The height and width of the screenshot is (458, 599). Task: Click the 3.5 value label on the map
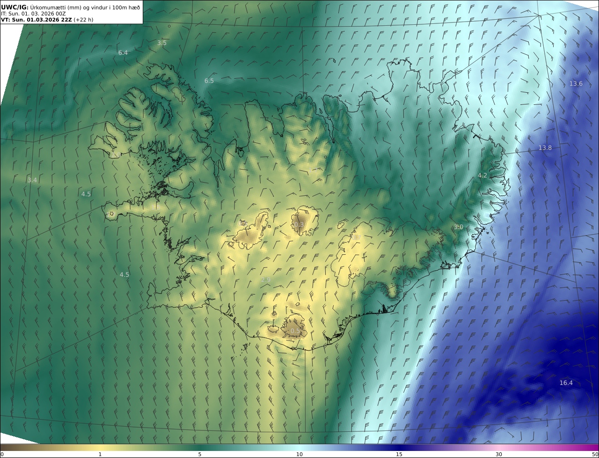(x=161, y=43)
